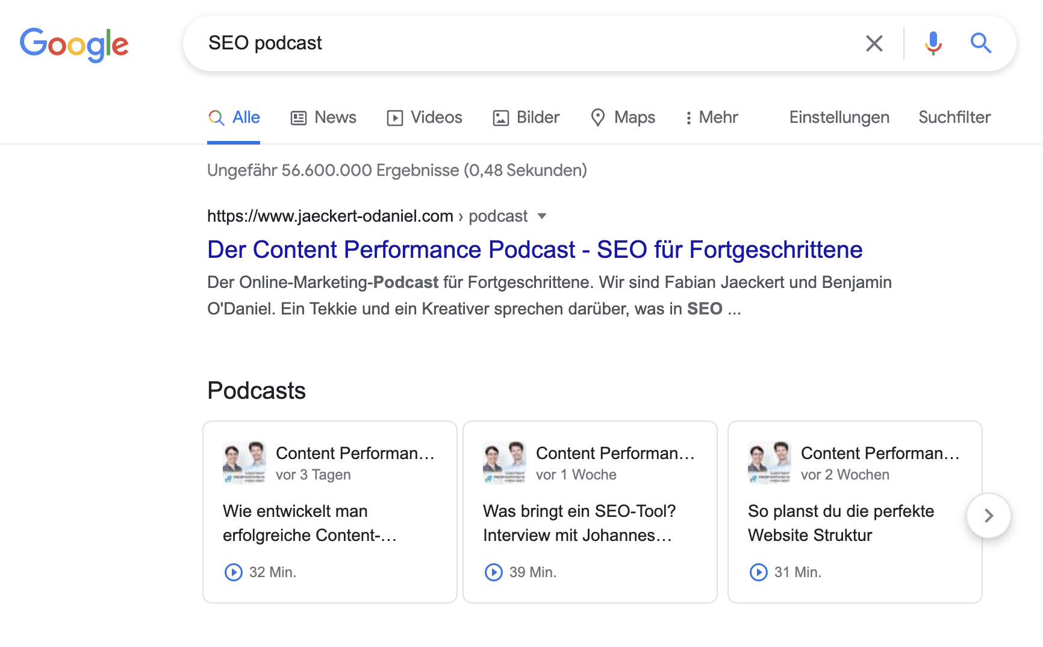Switch to the Bilder tab
This screenshot has width=1043, height=647.
tap(526, 117)
